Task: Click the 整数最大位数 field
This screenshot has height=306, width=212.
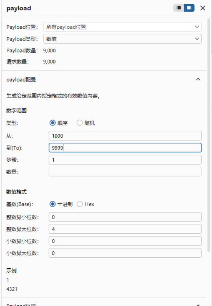Action: tap(125, 229)
